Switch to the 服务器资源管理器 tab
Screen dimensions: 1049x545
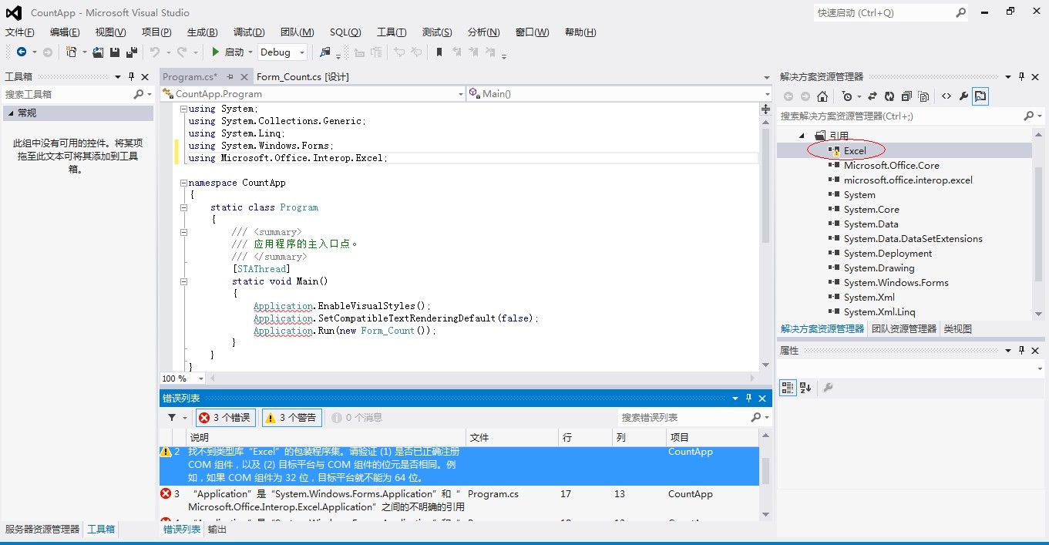42,529
